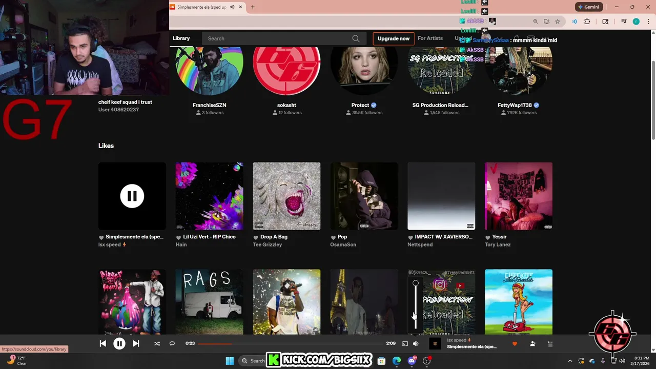Skip to the next track in player bar

point(136,344)
